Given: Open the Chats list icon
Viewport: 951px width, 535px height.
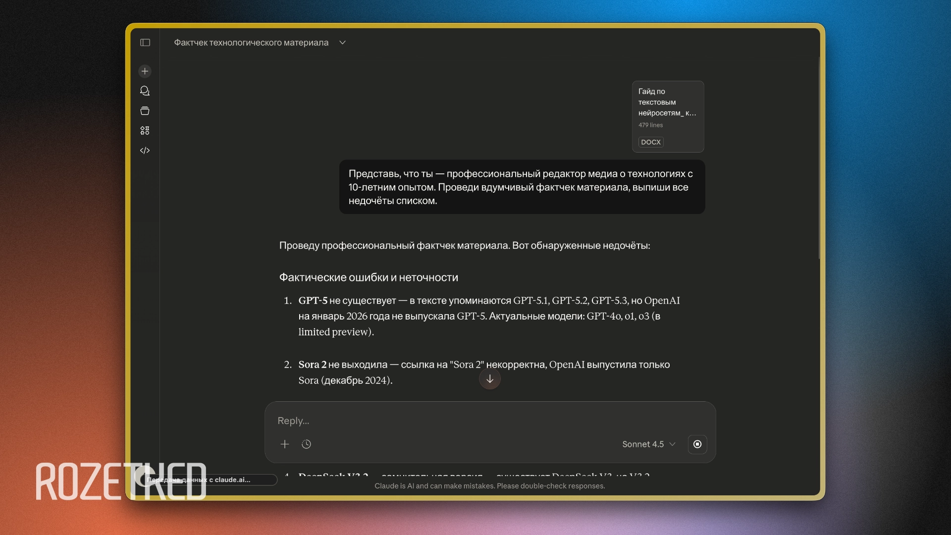Looking at the screenshot, I should 145,91.
